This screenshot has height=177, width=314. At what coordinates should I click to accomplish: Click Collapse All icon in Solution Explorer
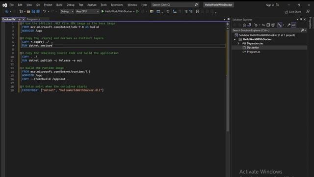click(x=268, y=25)
